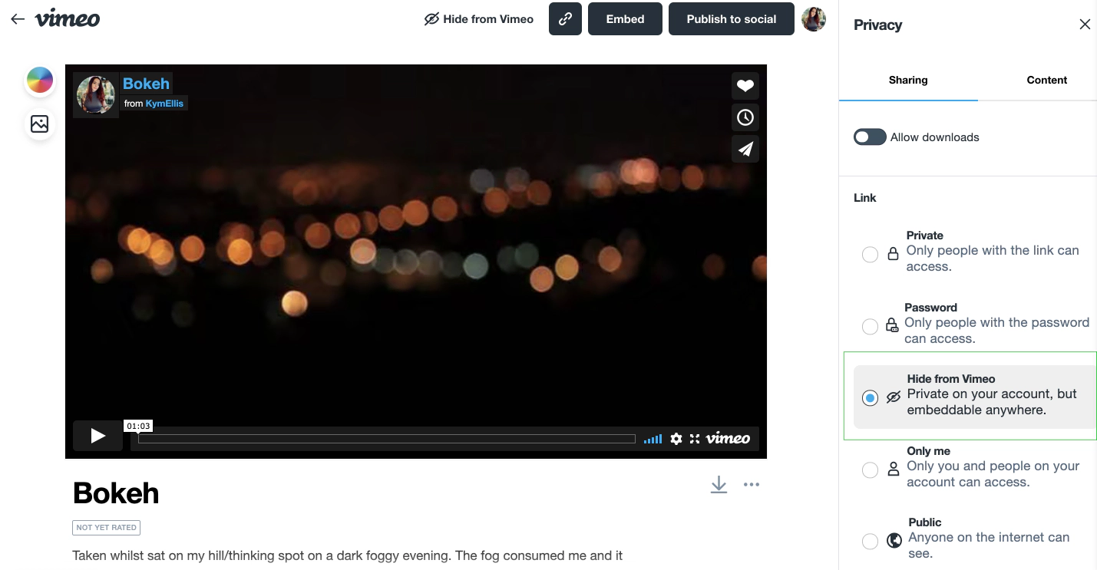The height and width of the screenshot is (570, 1097).
Task: Click the copy link icon button
Action: (x=565, y=19)
